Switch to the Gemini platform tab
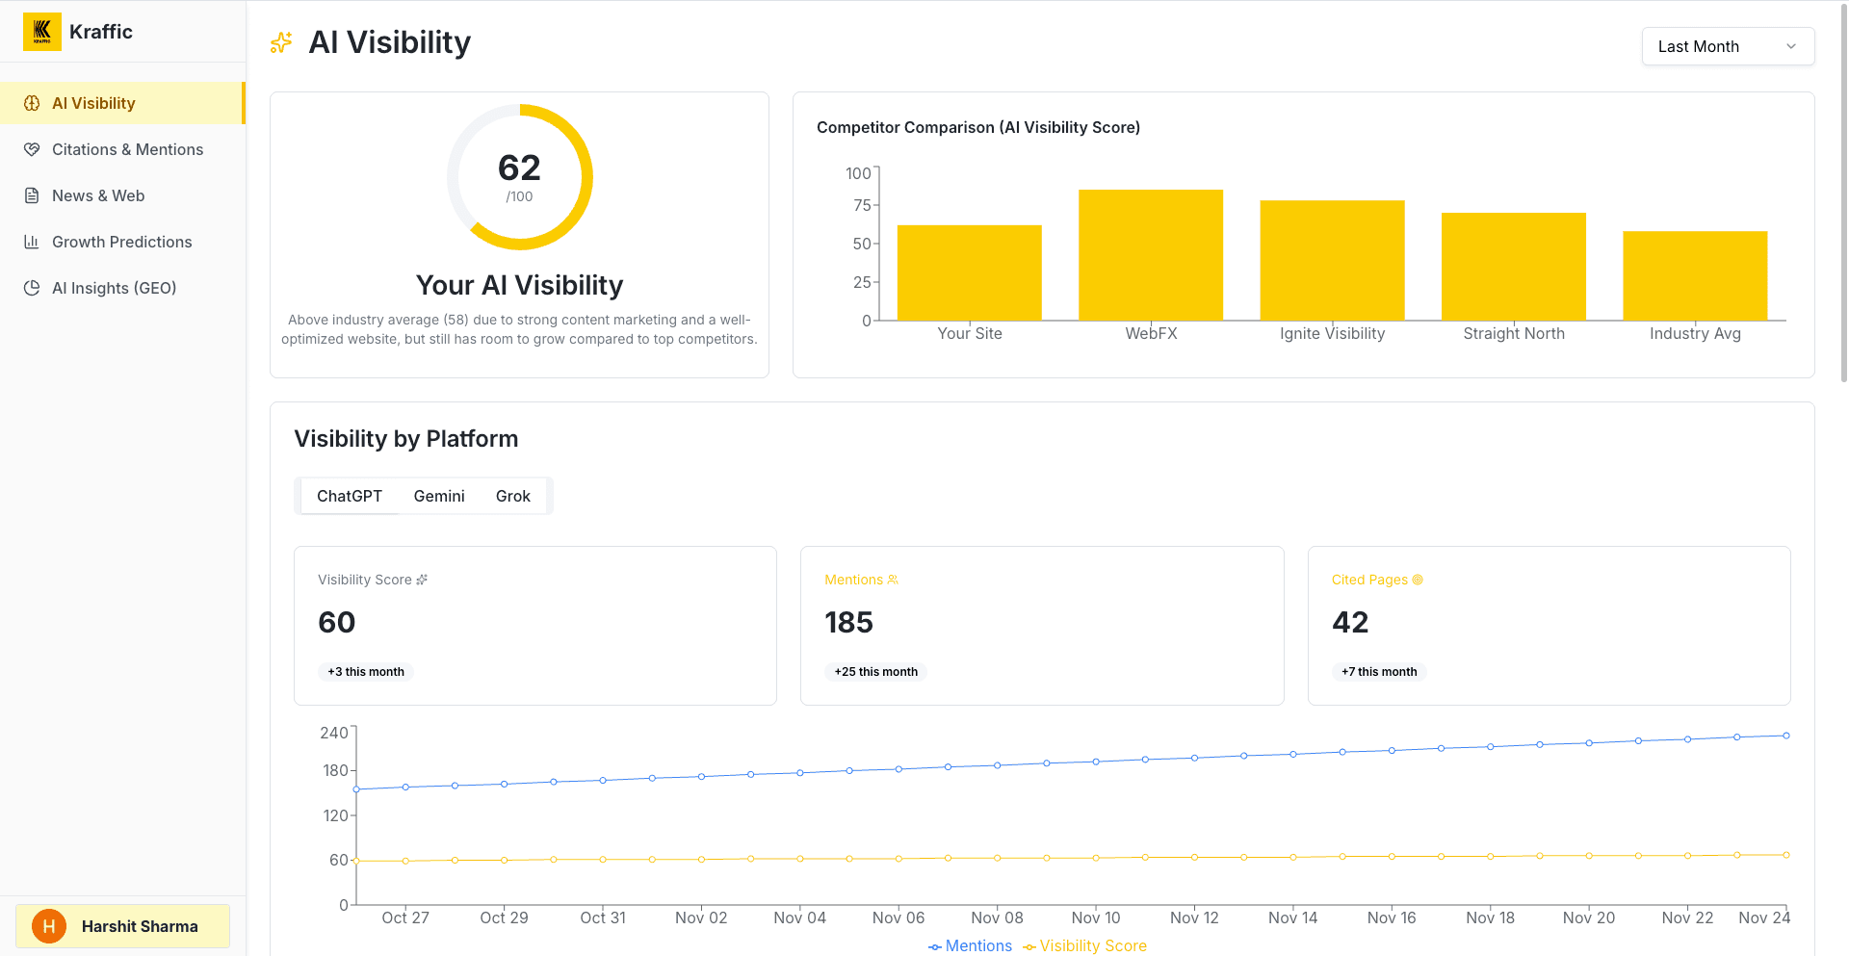The image size is (1849, 956). [x=439, y=496]
